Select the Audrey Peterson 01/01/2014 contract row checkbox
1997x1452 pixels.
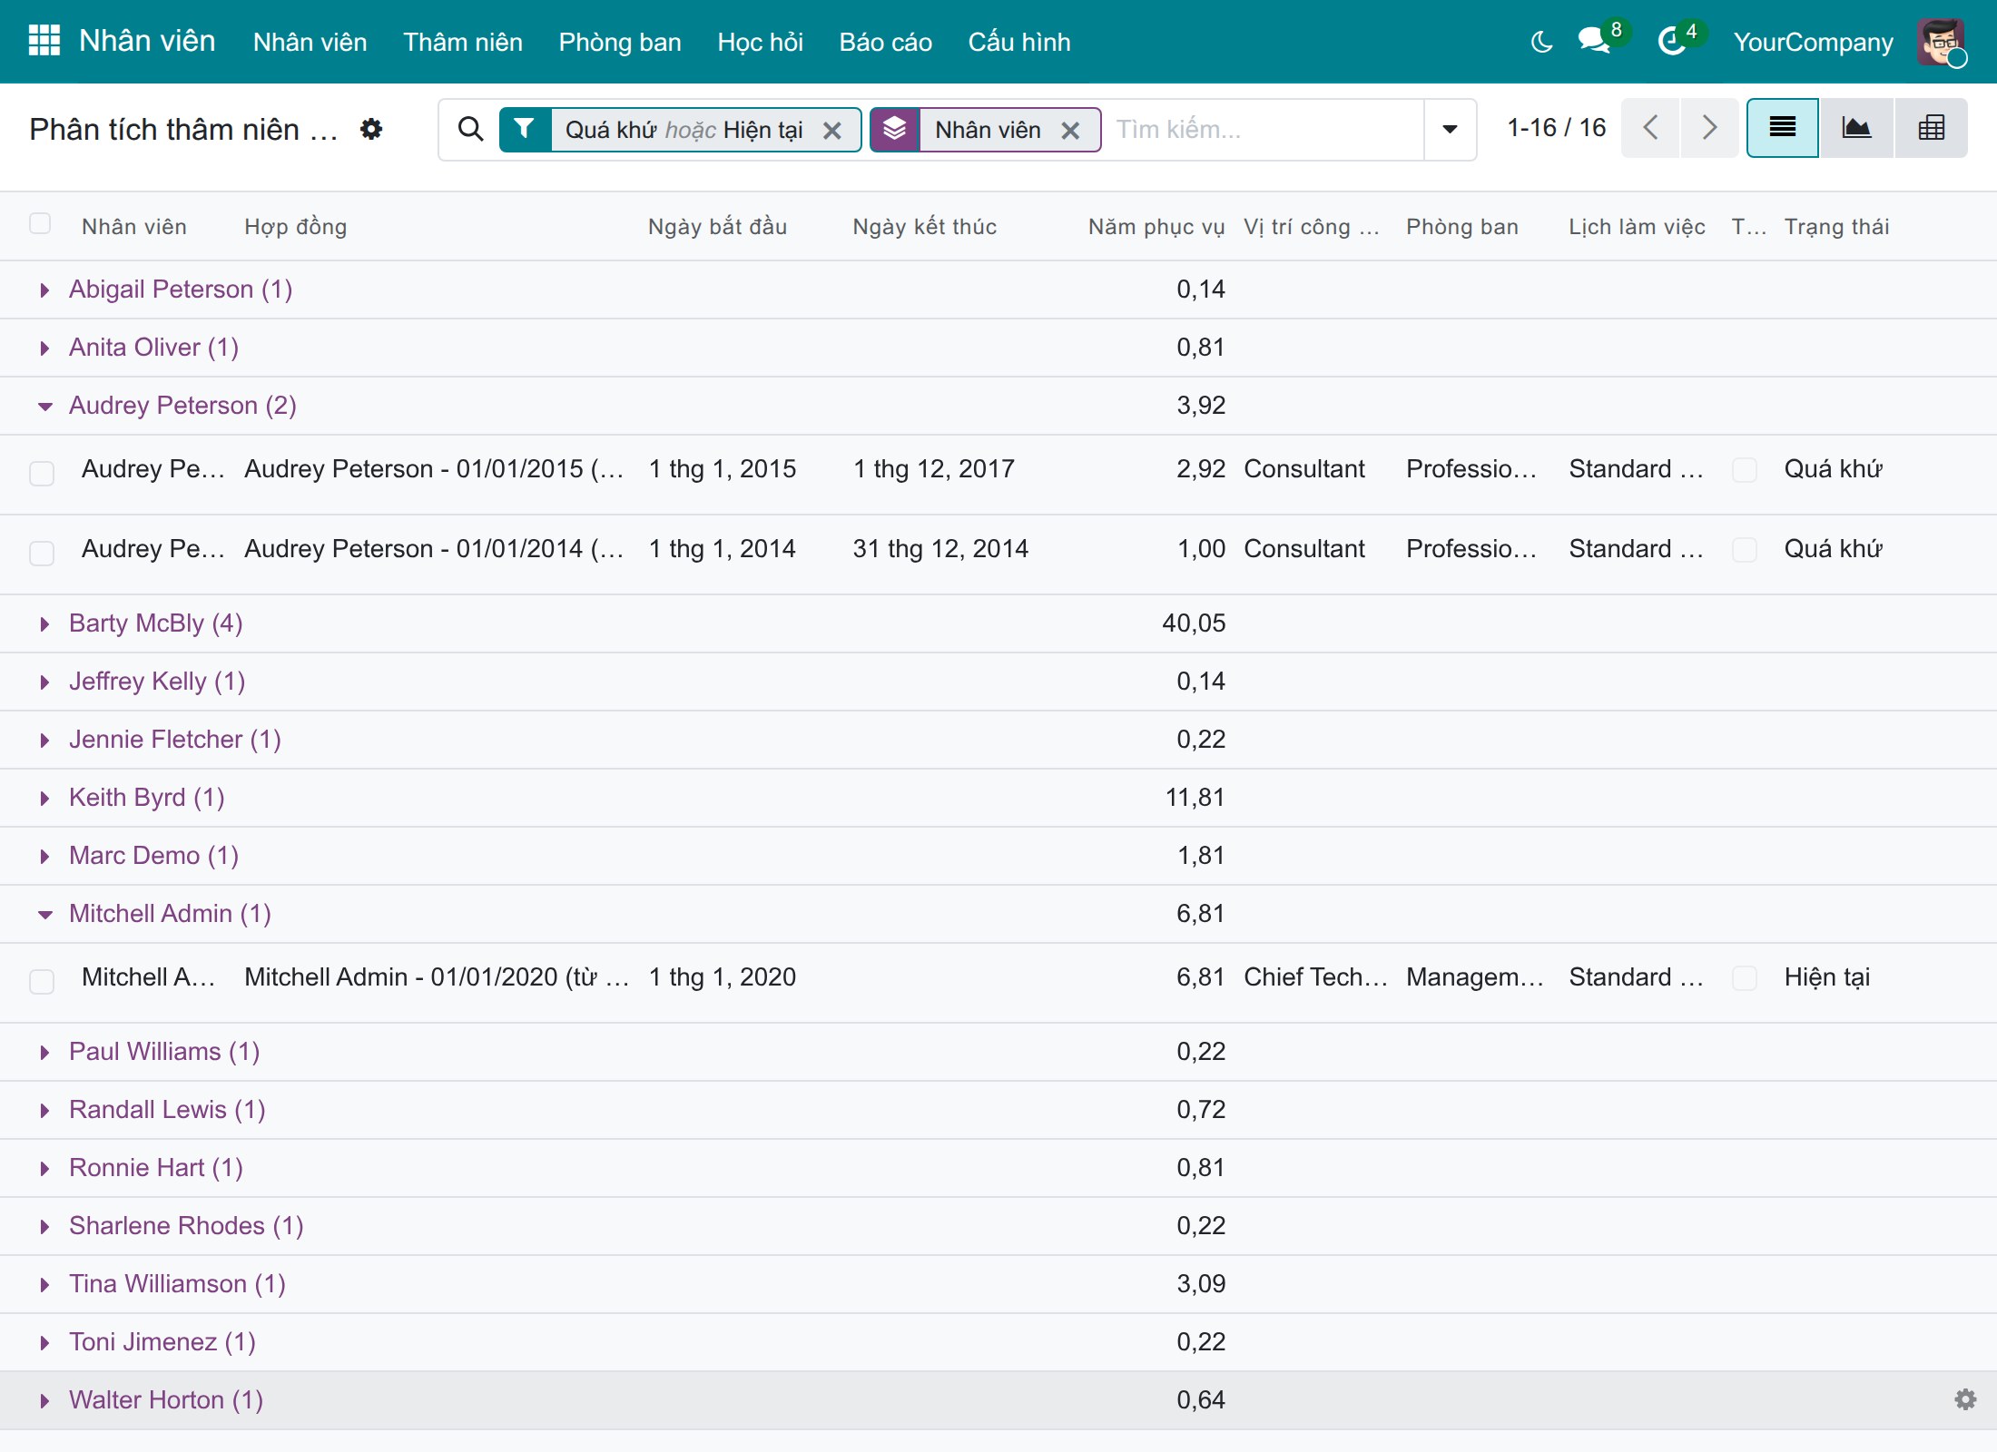click(42, 553)
